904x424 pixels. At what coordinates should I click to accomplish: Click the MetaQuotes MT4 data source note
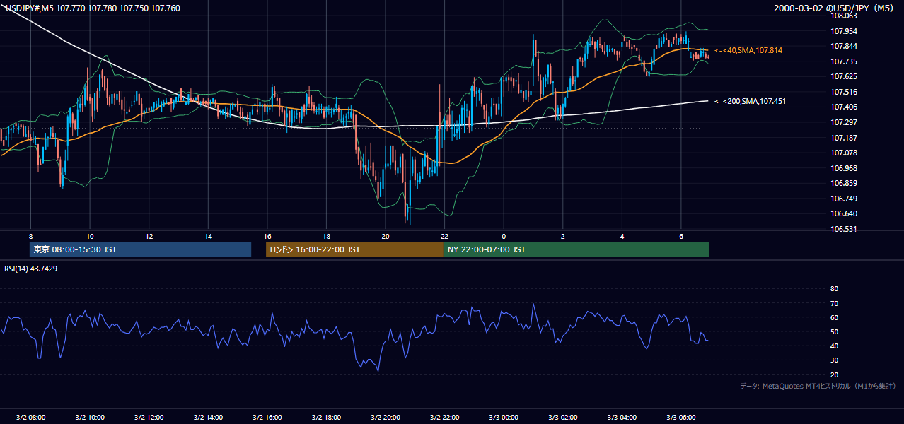[x=818, y=387]
